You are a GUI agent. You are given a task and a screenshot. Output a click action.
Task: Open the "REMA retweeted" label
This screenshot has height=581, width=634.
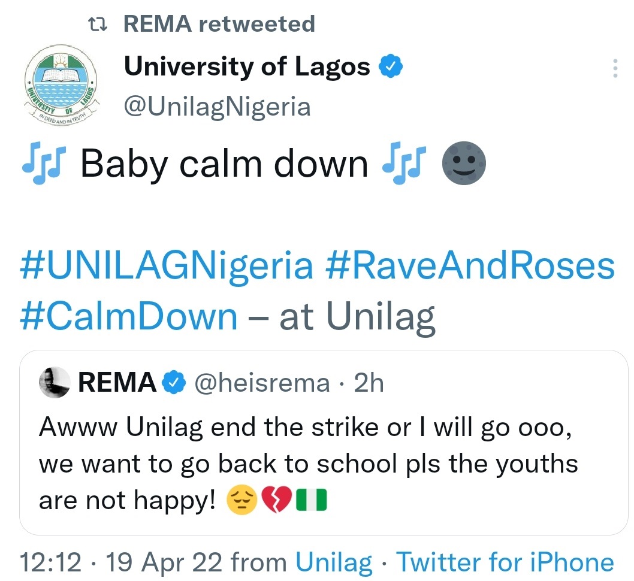click(219, 24)
